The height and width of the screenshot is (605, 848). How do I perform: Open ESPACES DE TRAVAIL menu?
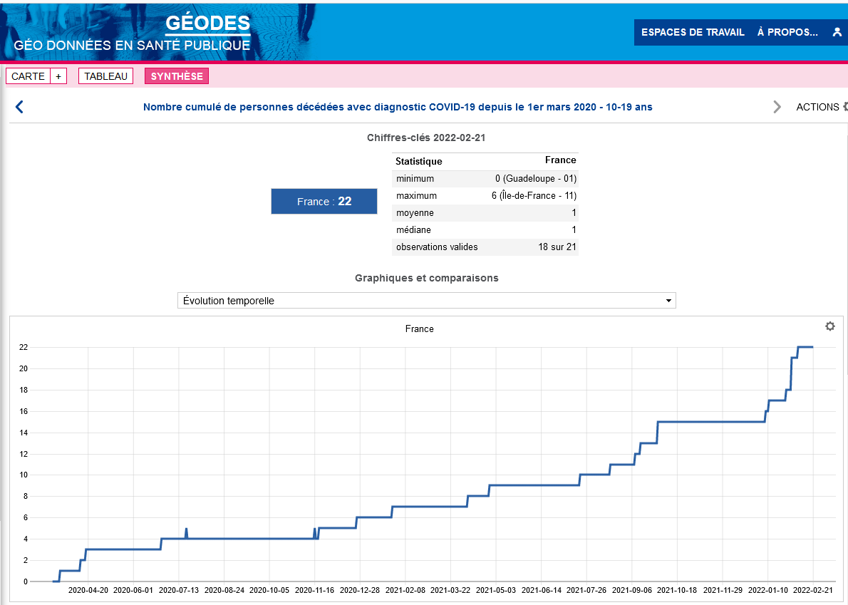(x=693, y=32)
